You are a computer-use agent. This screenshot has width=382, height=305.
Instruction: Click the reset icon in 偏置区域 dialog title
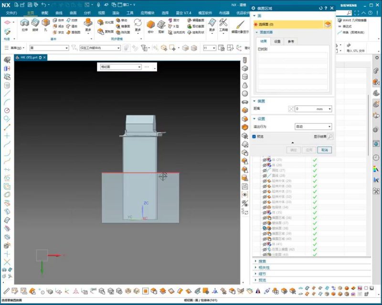[x=320, y=8]
